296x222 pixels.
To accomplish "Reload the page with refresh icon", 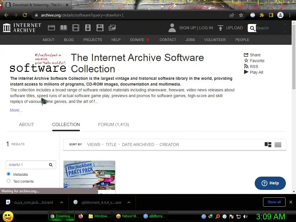I will (x=25, y=15).
